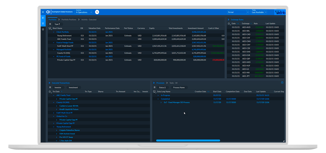This screenshot has width=326, height=153.
Task: Open the Screens 4-Operations dropdown
Action: tap(84, 12)
